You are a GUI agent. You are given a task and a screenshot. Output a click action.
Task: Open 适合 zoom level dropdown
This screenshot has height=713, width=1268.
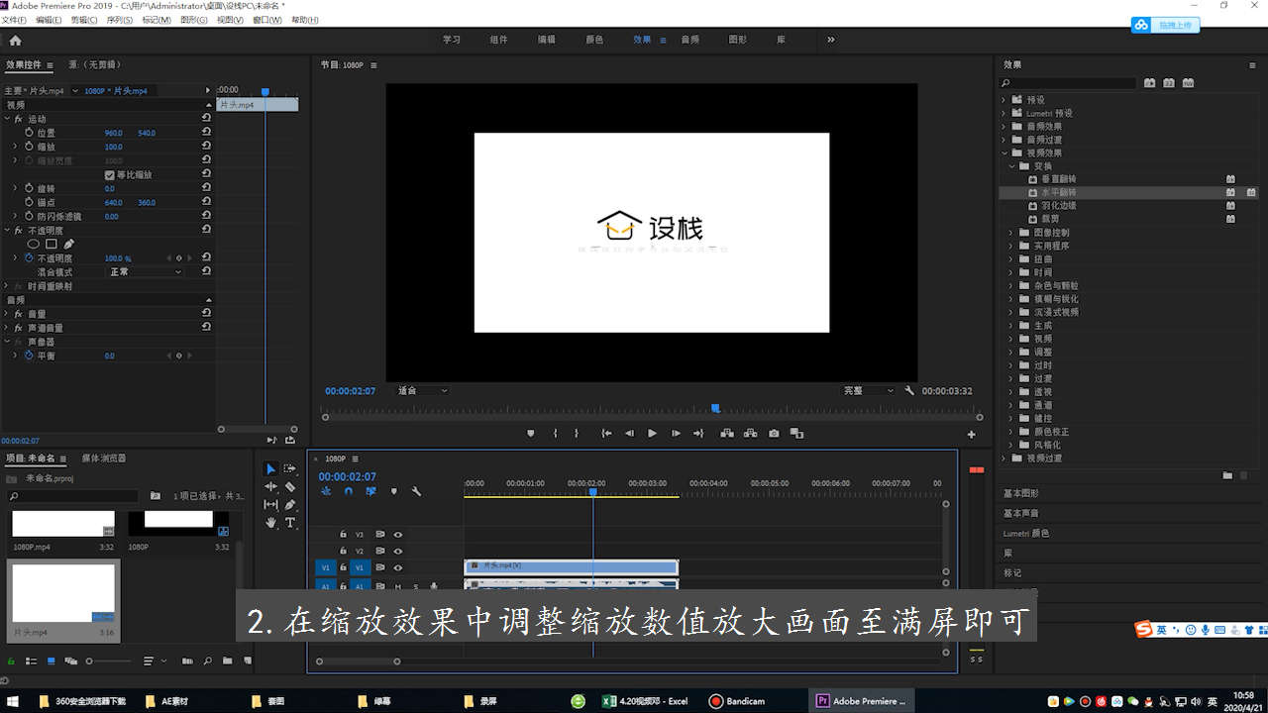[x=423, y=391]
